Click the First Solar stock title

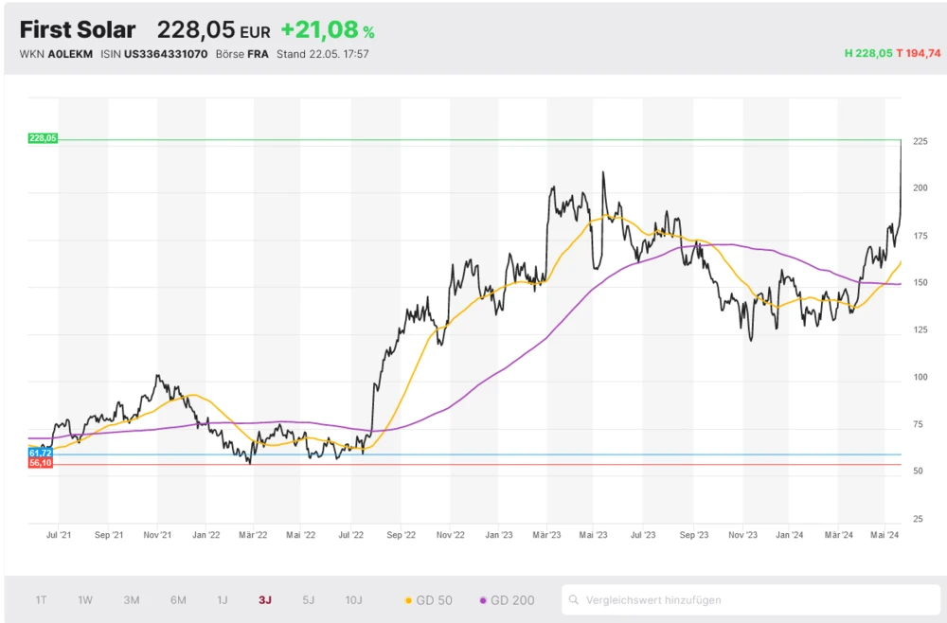pyautogui.click(x=78, y=30)
